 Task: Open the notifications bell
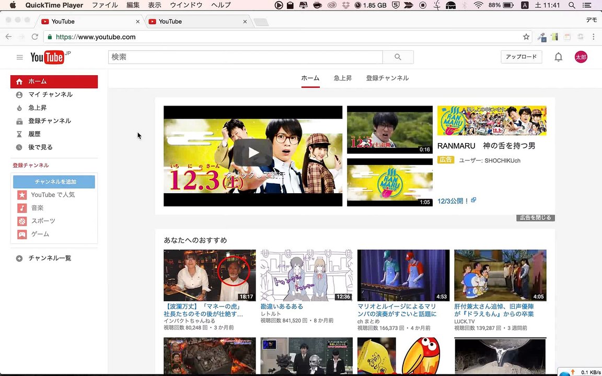pos(558,57)
